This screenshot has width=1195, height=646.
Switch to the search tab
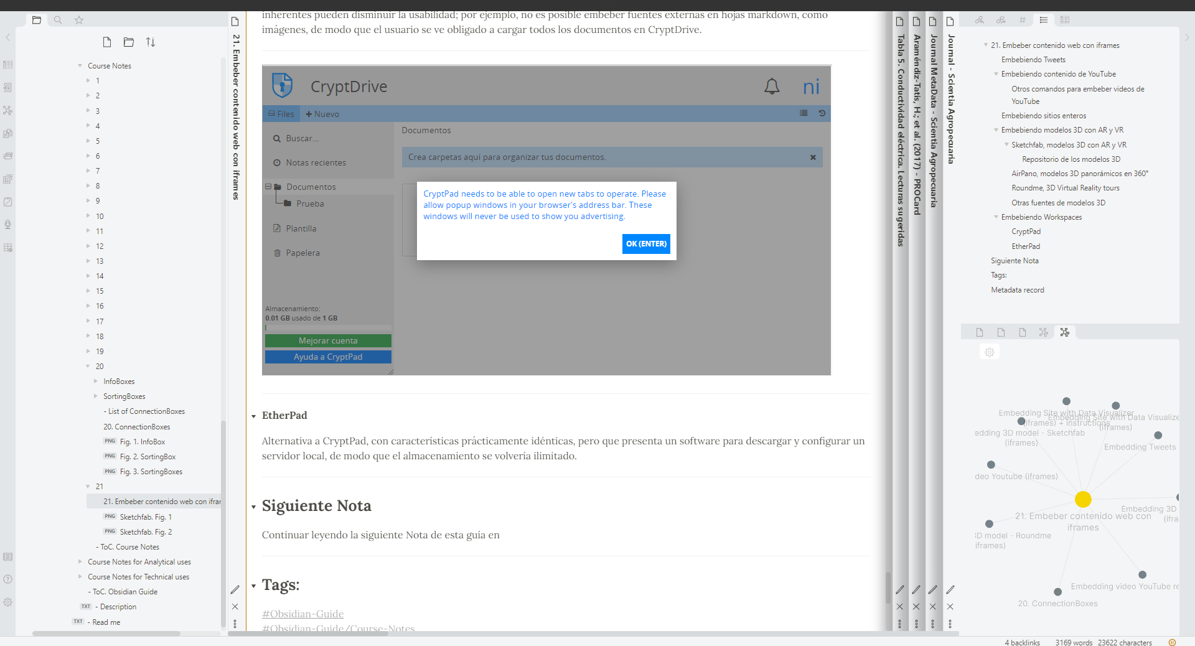click(58, 20)
